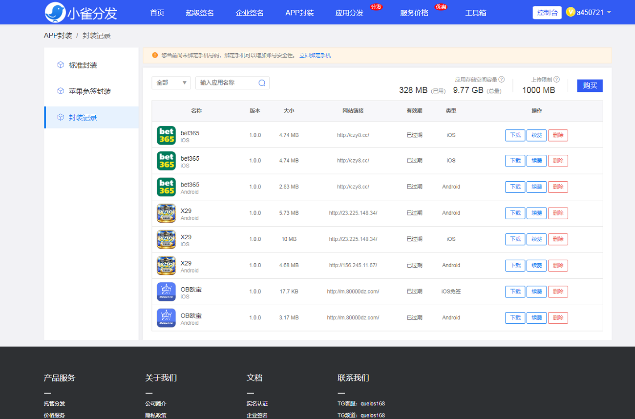
Task: Click 续费 for the first bet365 row
Action: pyautogui.click(x=536, y=135)
